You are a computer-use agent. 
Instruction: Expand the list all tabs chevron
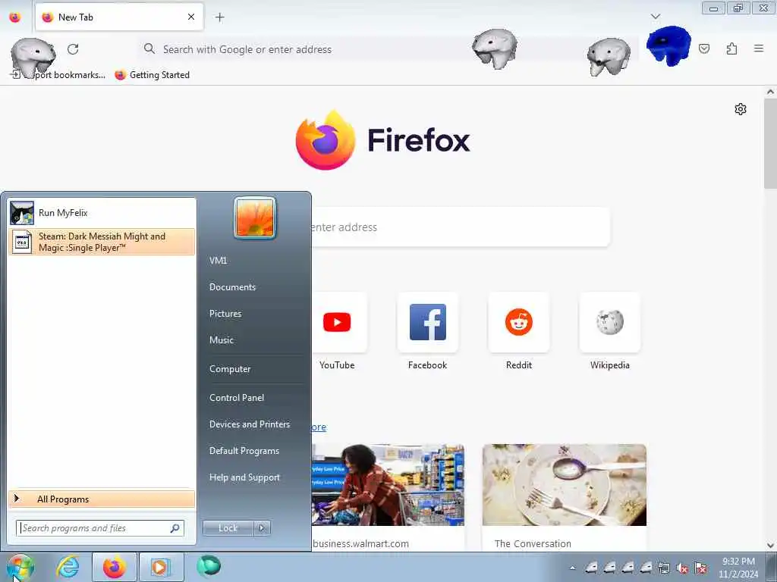click(x=655, y=17)
